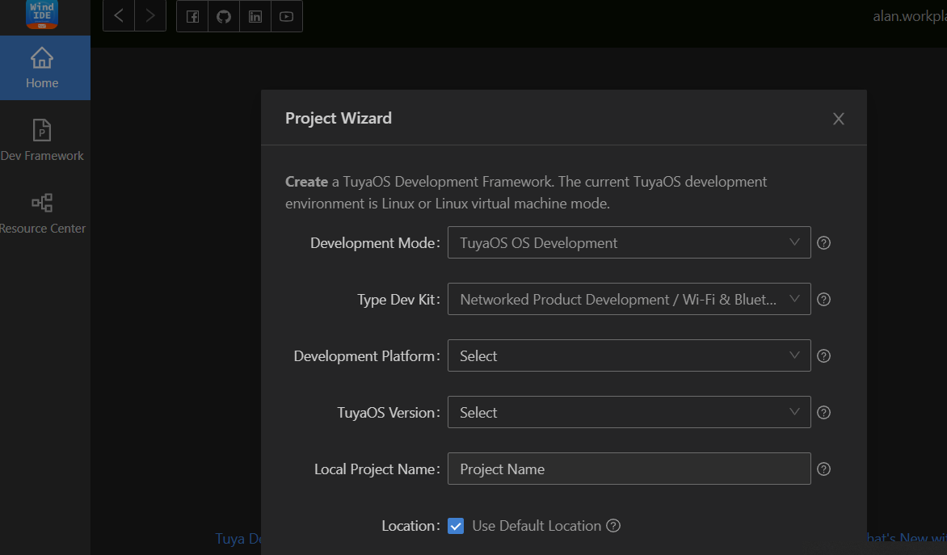Click the alan workspace account label
The height and width of the screenshot is (555, 947).
[x=910, y=16]
